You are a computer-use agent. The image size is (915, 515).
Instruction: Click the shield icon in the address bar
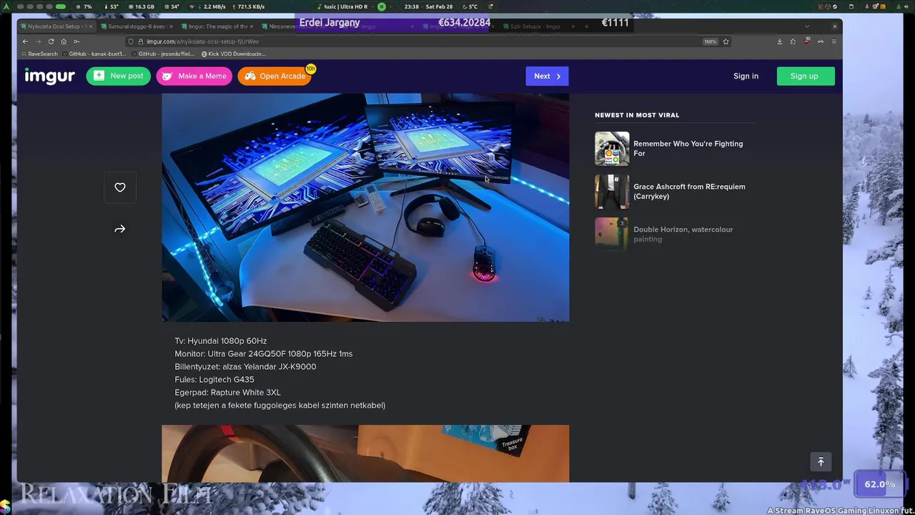[131, 41]
